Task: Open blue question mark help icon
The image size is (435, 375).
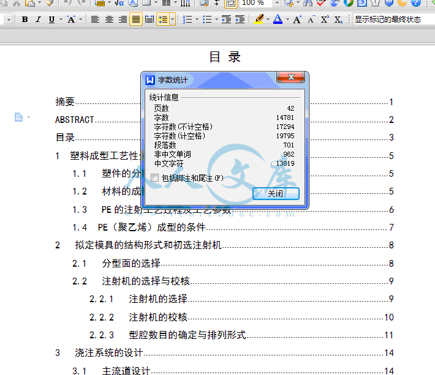Action: (x=415, y=3)
